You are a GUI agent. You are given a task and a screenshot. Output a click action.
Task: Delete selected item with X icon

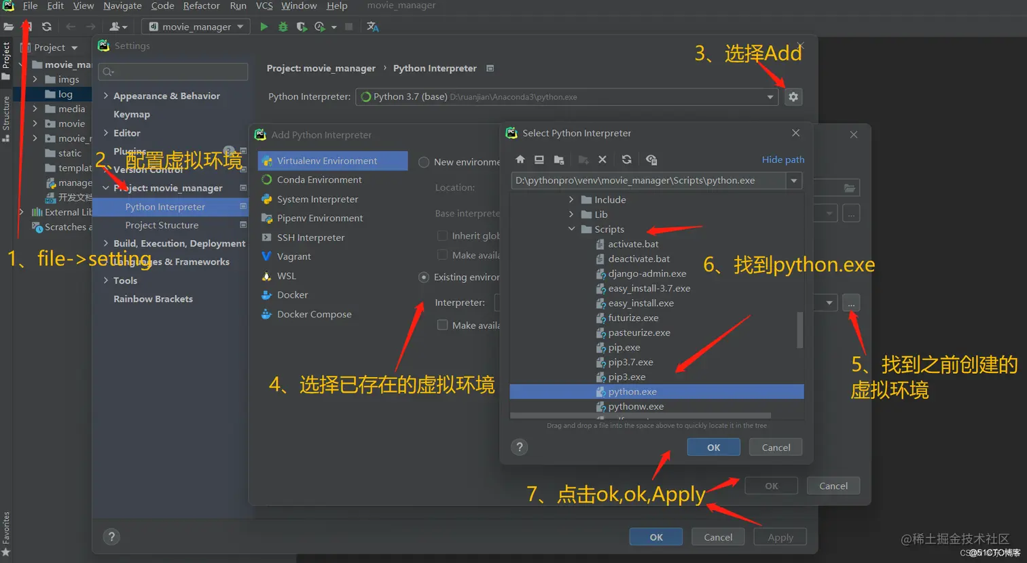click(602, 159)
